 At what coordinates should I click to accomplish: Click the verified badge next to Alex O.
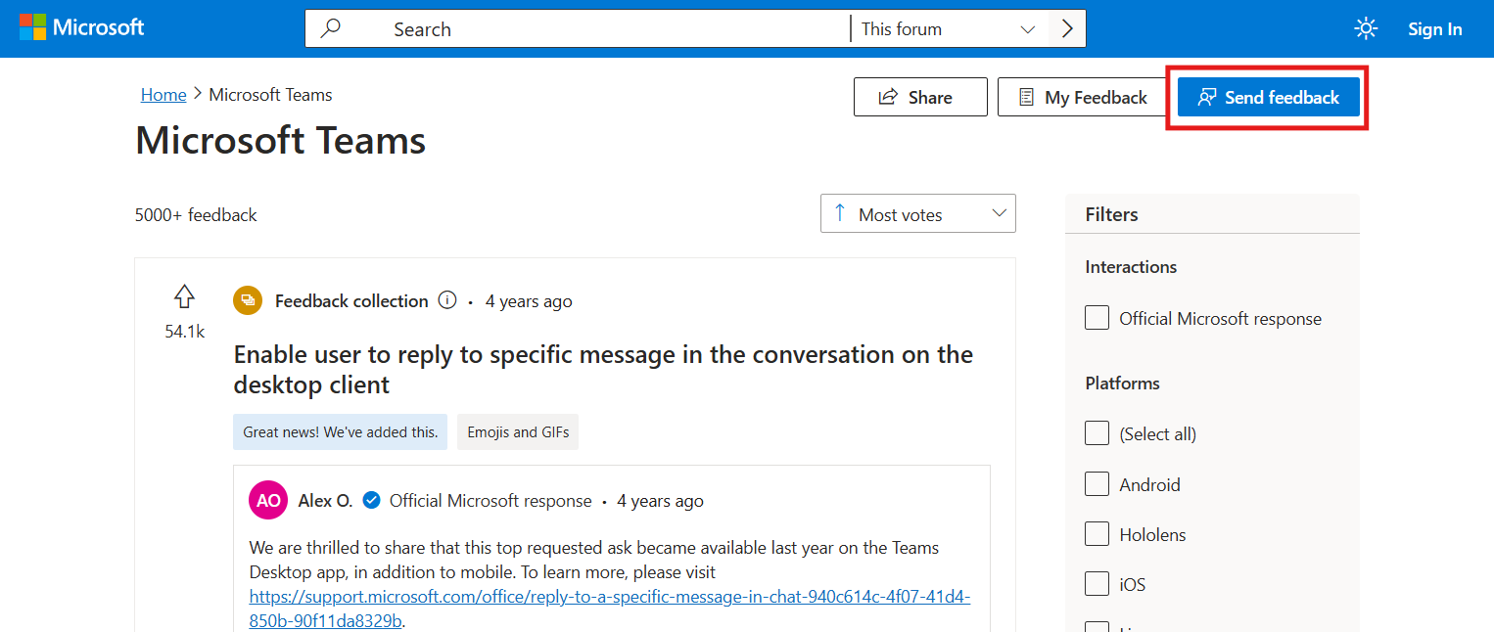click(371, 501)
